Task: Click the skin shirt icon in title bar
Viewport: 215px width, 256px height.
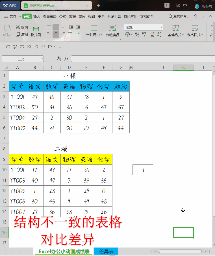Action: 185,6
